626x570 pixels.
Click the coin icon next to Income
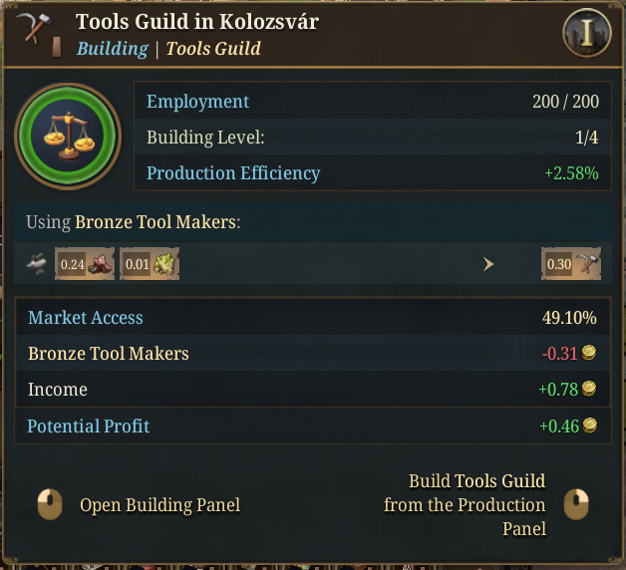[589, 389]
